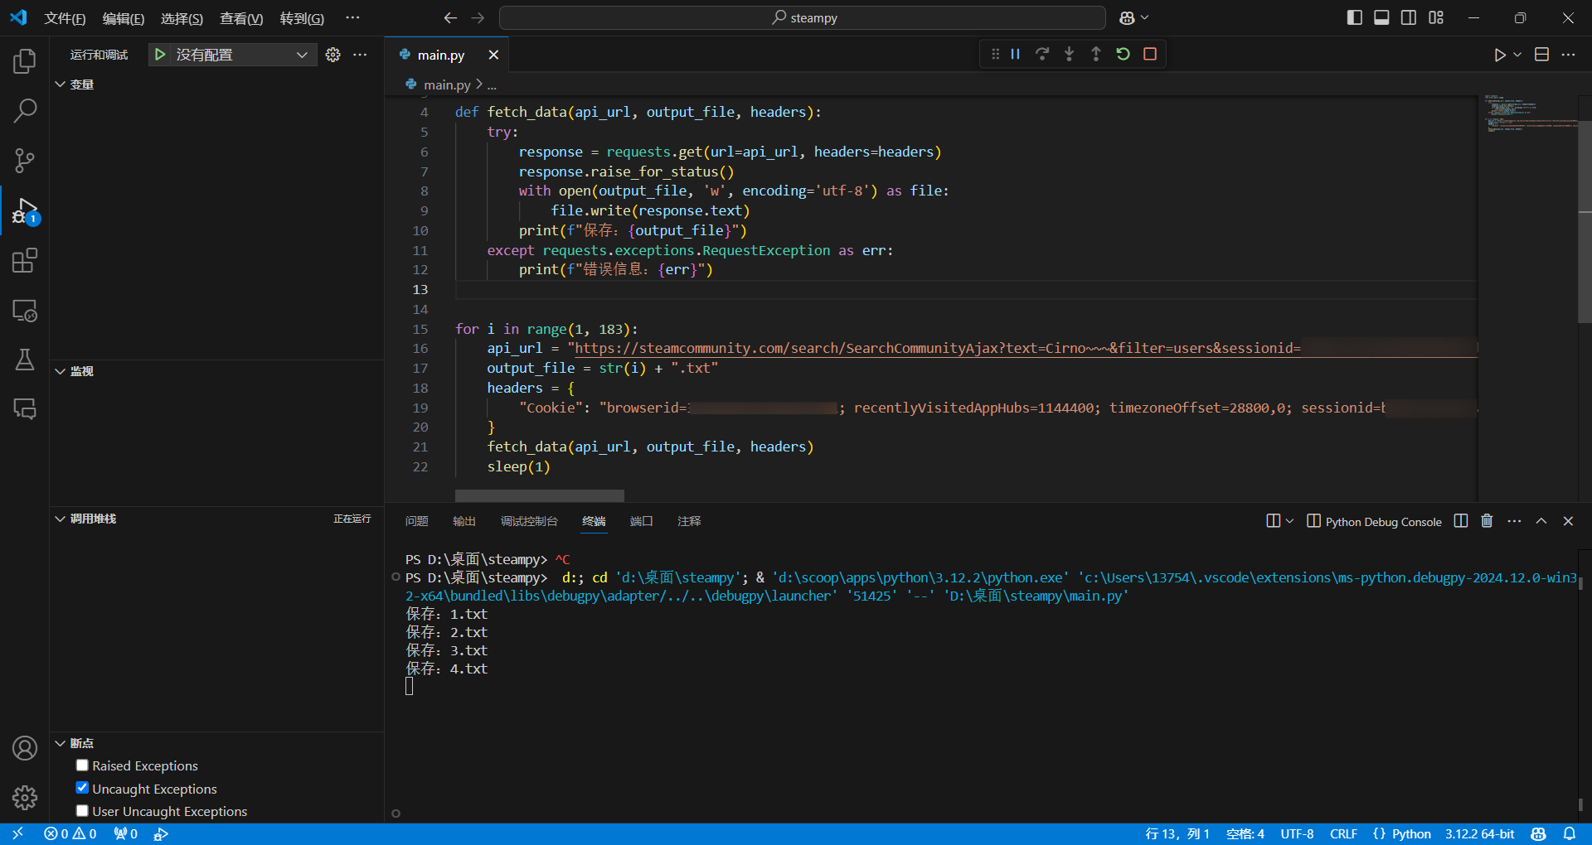Uncheck Uncaught Exceptions breakpoint
Image resolution: width=1592 pixels, height=845 pixels.
pyautogui.click(x=82, y=788)
